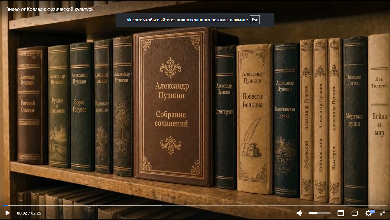Switch player view with the rectangle icon
The width and height of the screenshot is (390, 220).
[341, 213]
